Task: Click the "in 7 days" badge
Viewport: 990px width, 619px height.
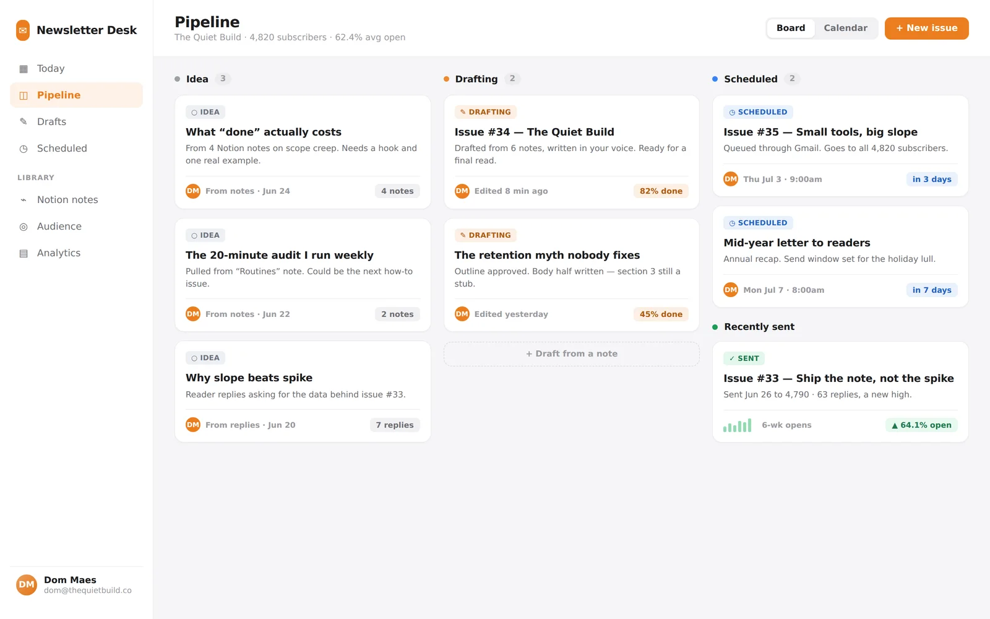Action: pos(932,290)
